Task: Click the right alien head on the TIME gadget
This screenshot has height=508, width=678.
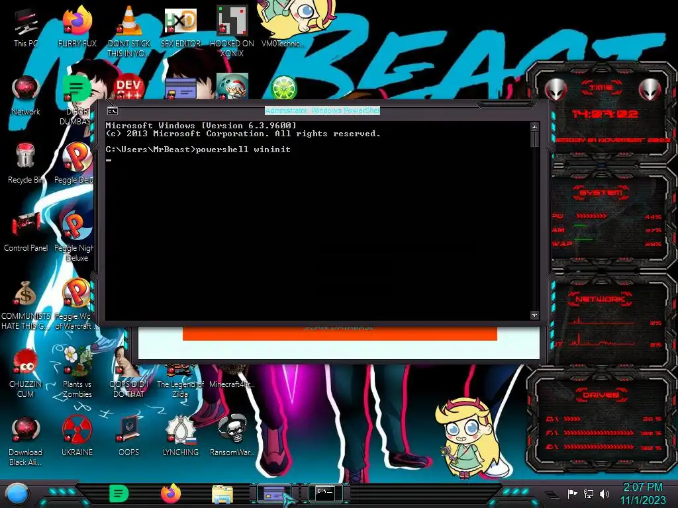Action: (x=650, y=89)
